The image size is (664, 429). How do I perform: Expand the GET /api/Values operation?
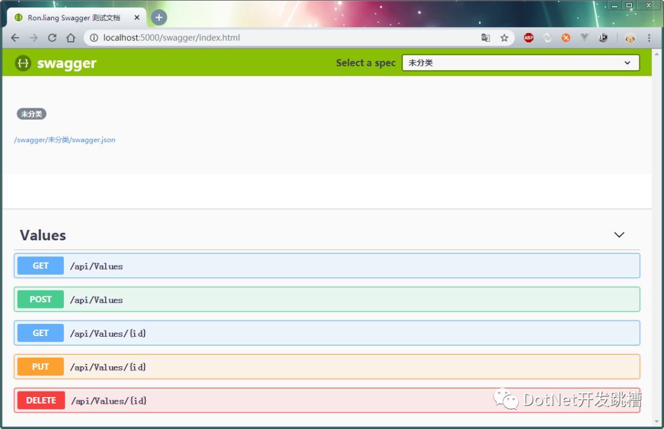pyautogui.click(x=327, y=266)
